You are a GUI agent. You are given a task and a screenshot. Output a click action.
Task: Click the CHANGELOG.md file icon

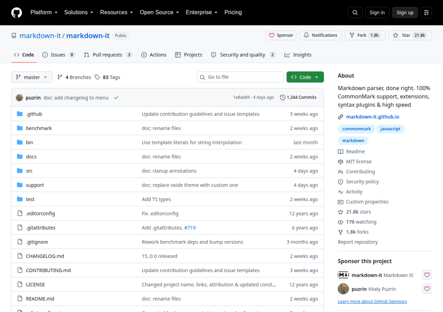(20, 256)
